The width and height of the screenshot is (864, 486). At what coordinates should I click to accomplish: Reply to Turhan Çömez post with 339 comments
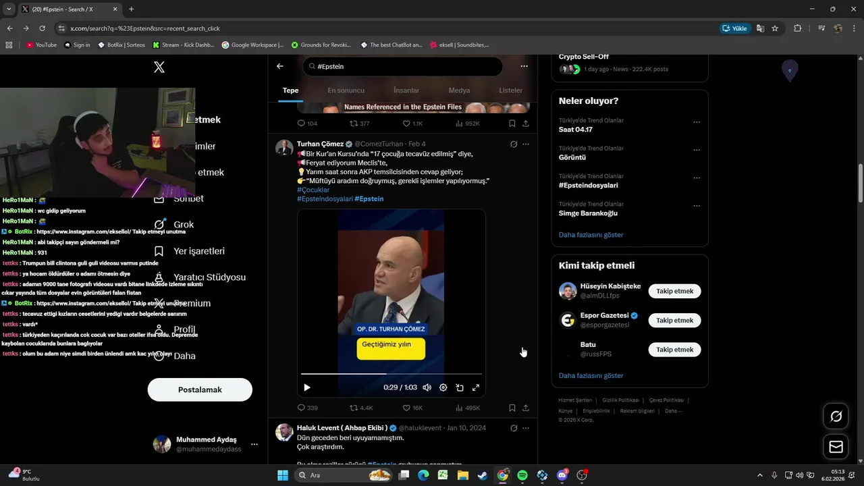(307, 408)
